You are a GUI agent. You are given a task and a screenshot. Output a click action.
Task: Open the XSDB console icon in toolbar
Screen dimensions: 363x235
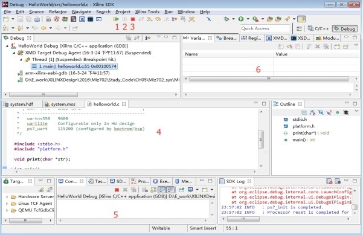click(90, 19)
